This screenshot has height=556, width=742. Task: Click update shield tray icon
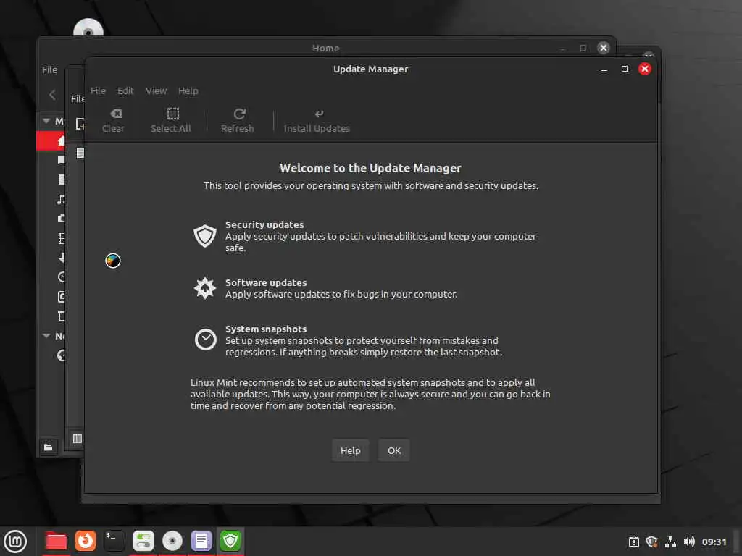tap(651, 542)
